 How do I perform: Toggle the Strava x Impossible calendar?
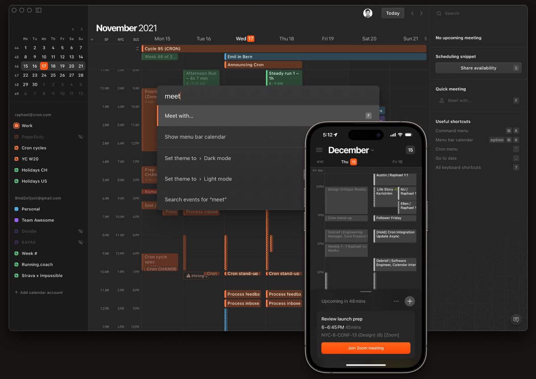(x=17, y=276)
